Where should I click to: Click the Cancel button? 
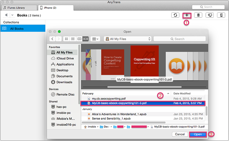180,134
